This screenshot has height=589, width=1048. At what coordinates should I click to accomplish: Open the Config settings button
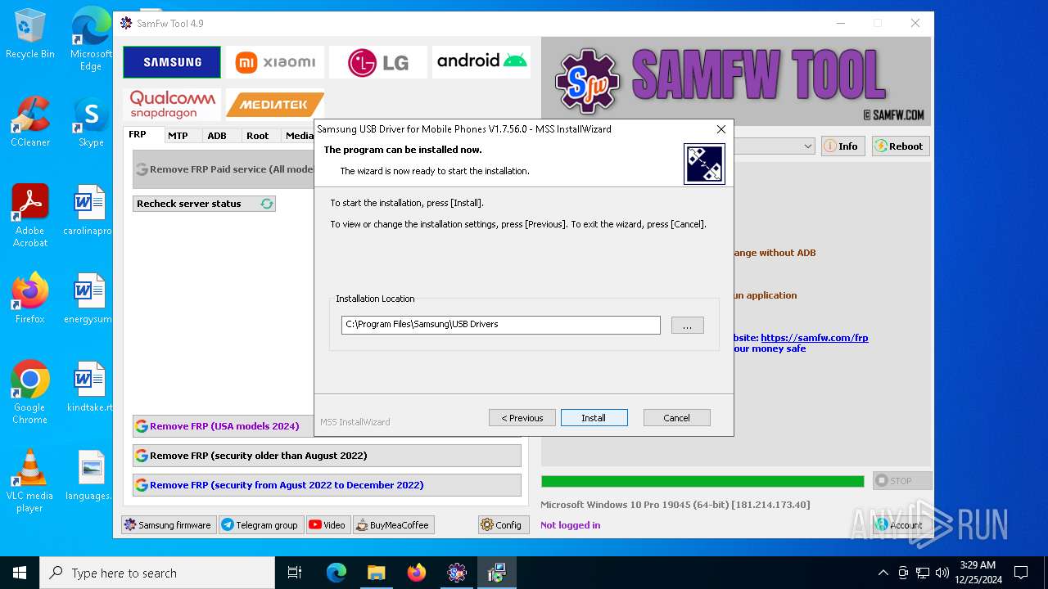point(504,525)
